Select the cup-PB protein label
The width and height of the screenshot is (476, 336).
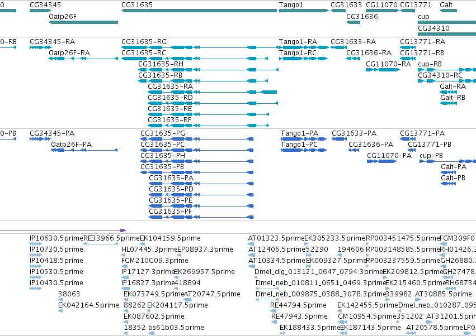coord(431,155)
